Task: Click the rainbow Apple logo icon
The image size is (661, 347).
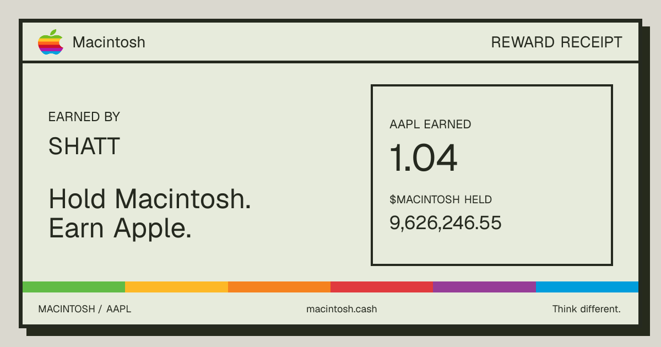Action: pos(51,42)
